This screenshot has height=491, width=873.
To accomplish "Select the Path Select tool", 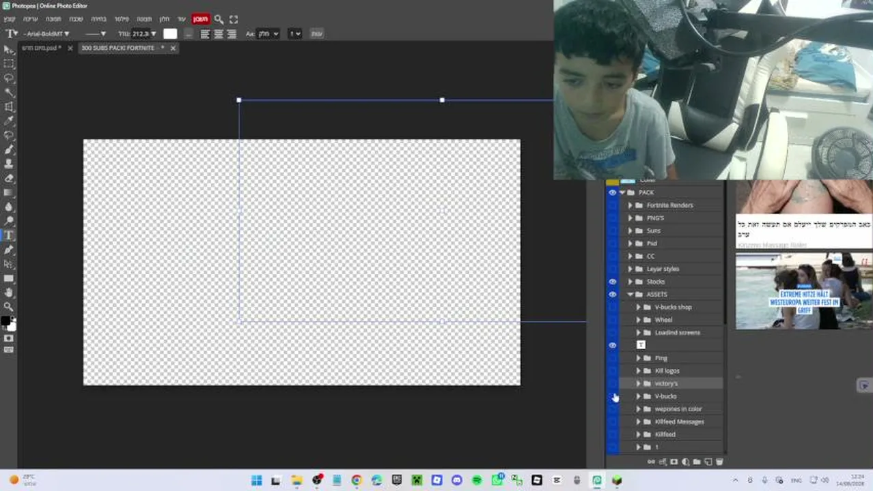I will pyautogui.click(x=9, y=264).
